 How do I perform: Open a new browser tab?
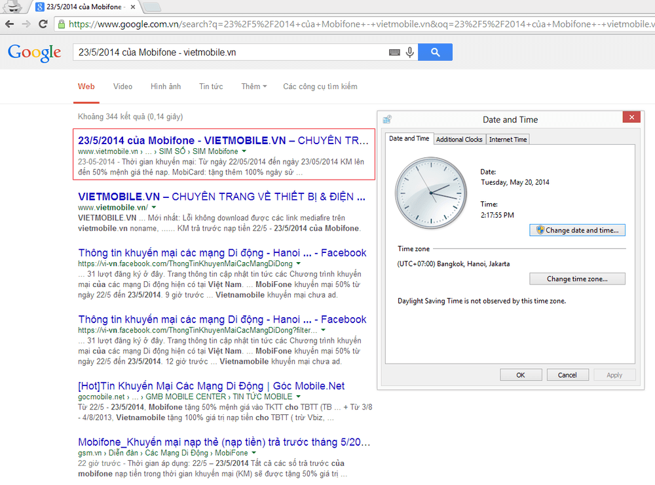click(x=152, y=7)
